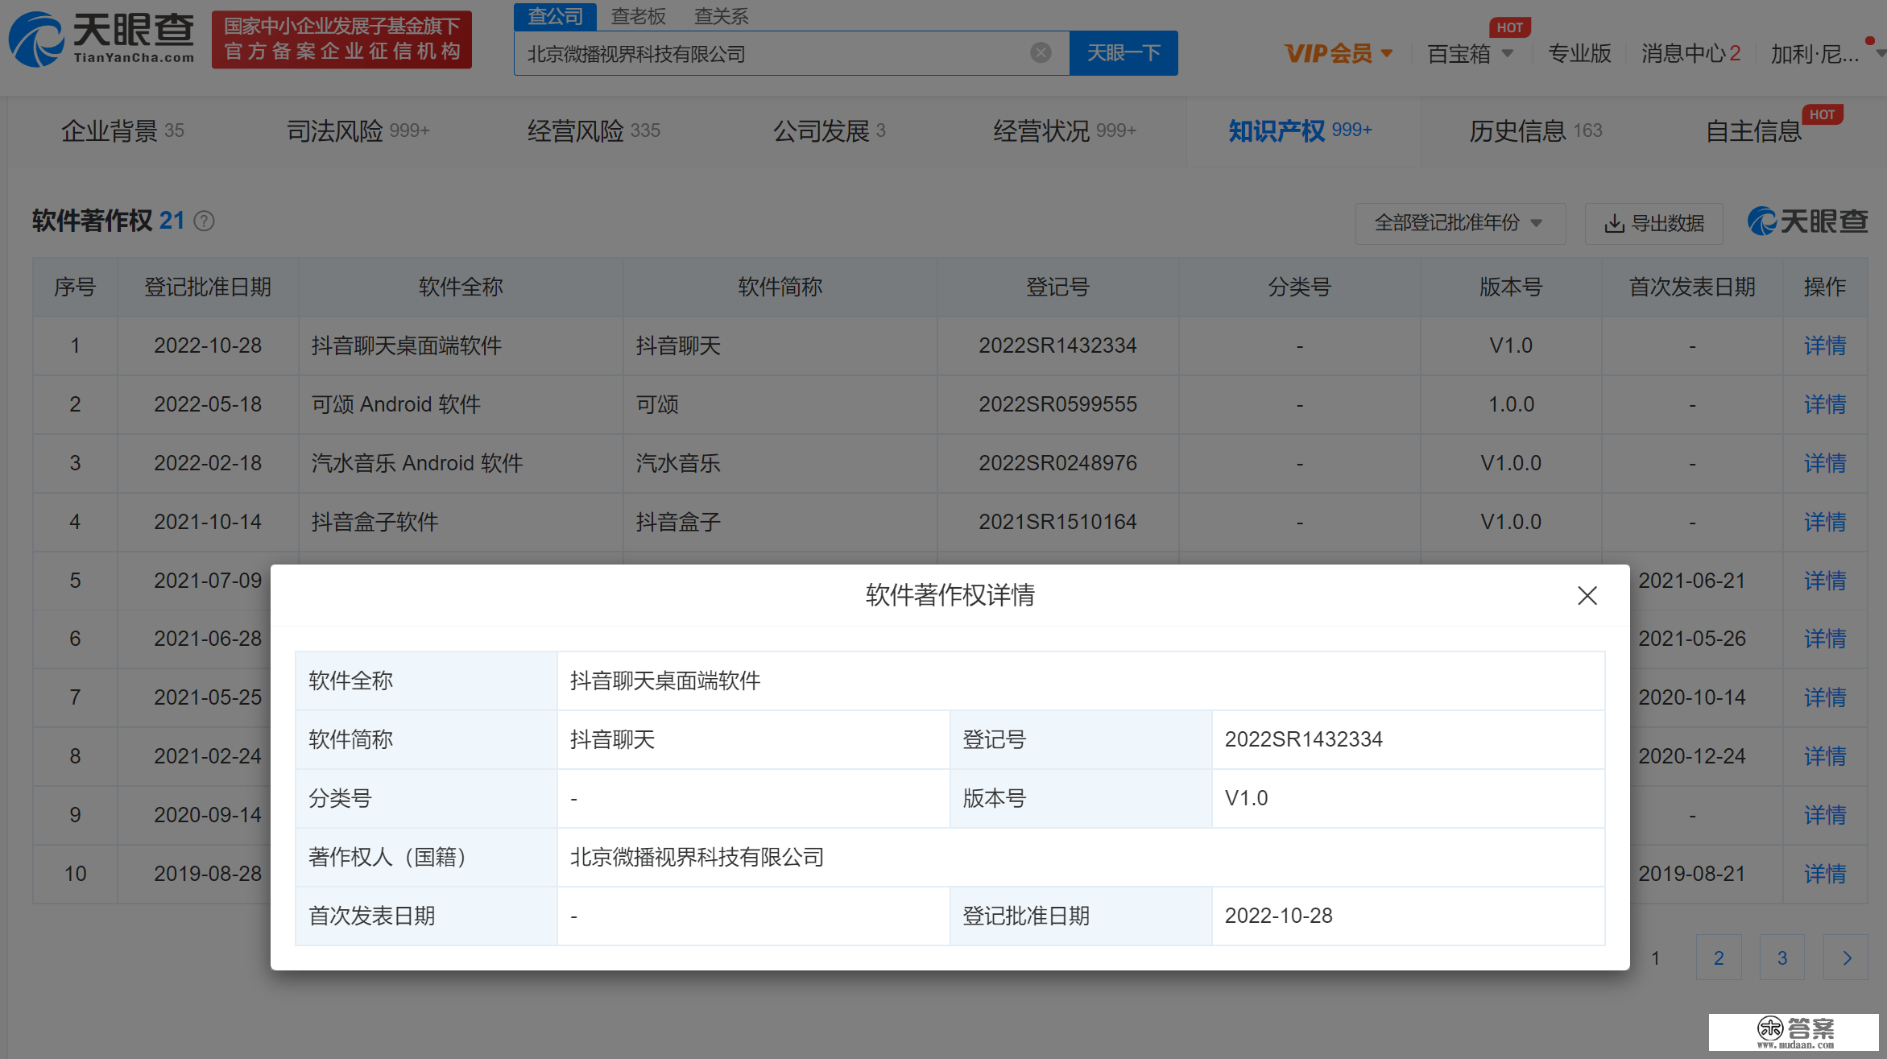Click the 导出数据 export button
This screenshot has height=1059, width=1887.
point(1654,223)
